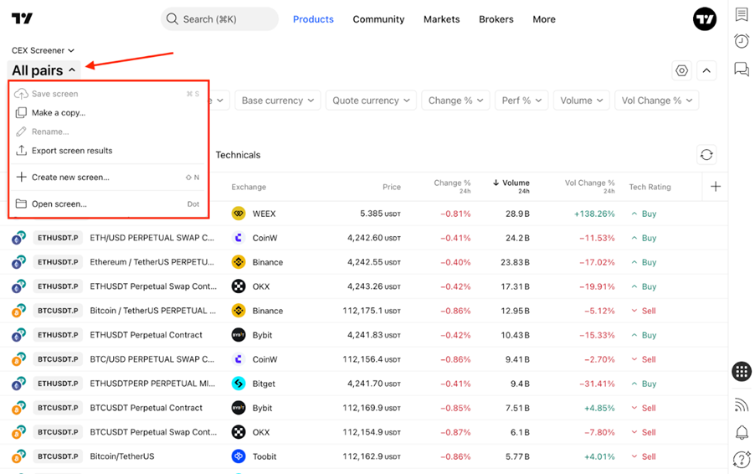The height and width of the screenshot is (474, 755).
Task: Click the 112,175.1 USDT price cell
Action: pos(372,311)
